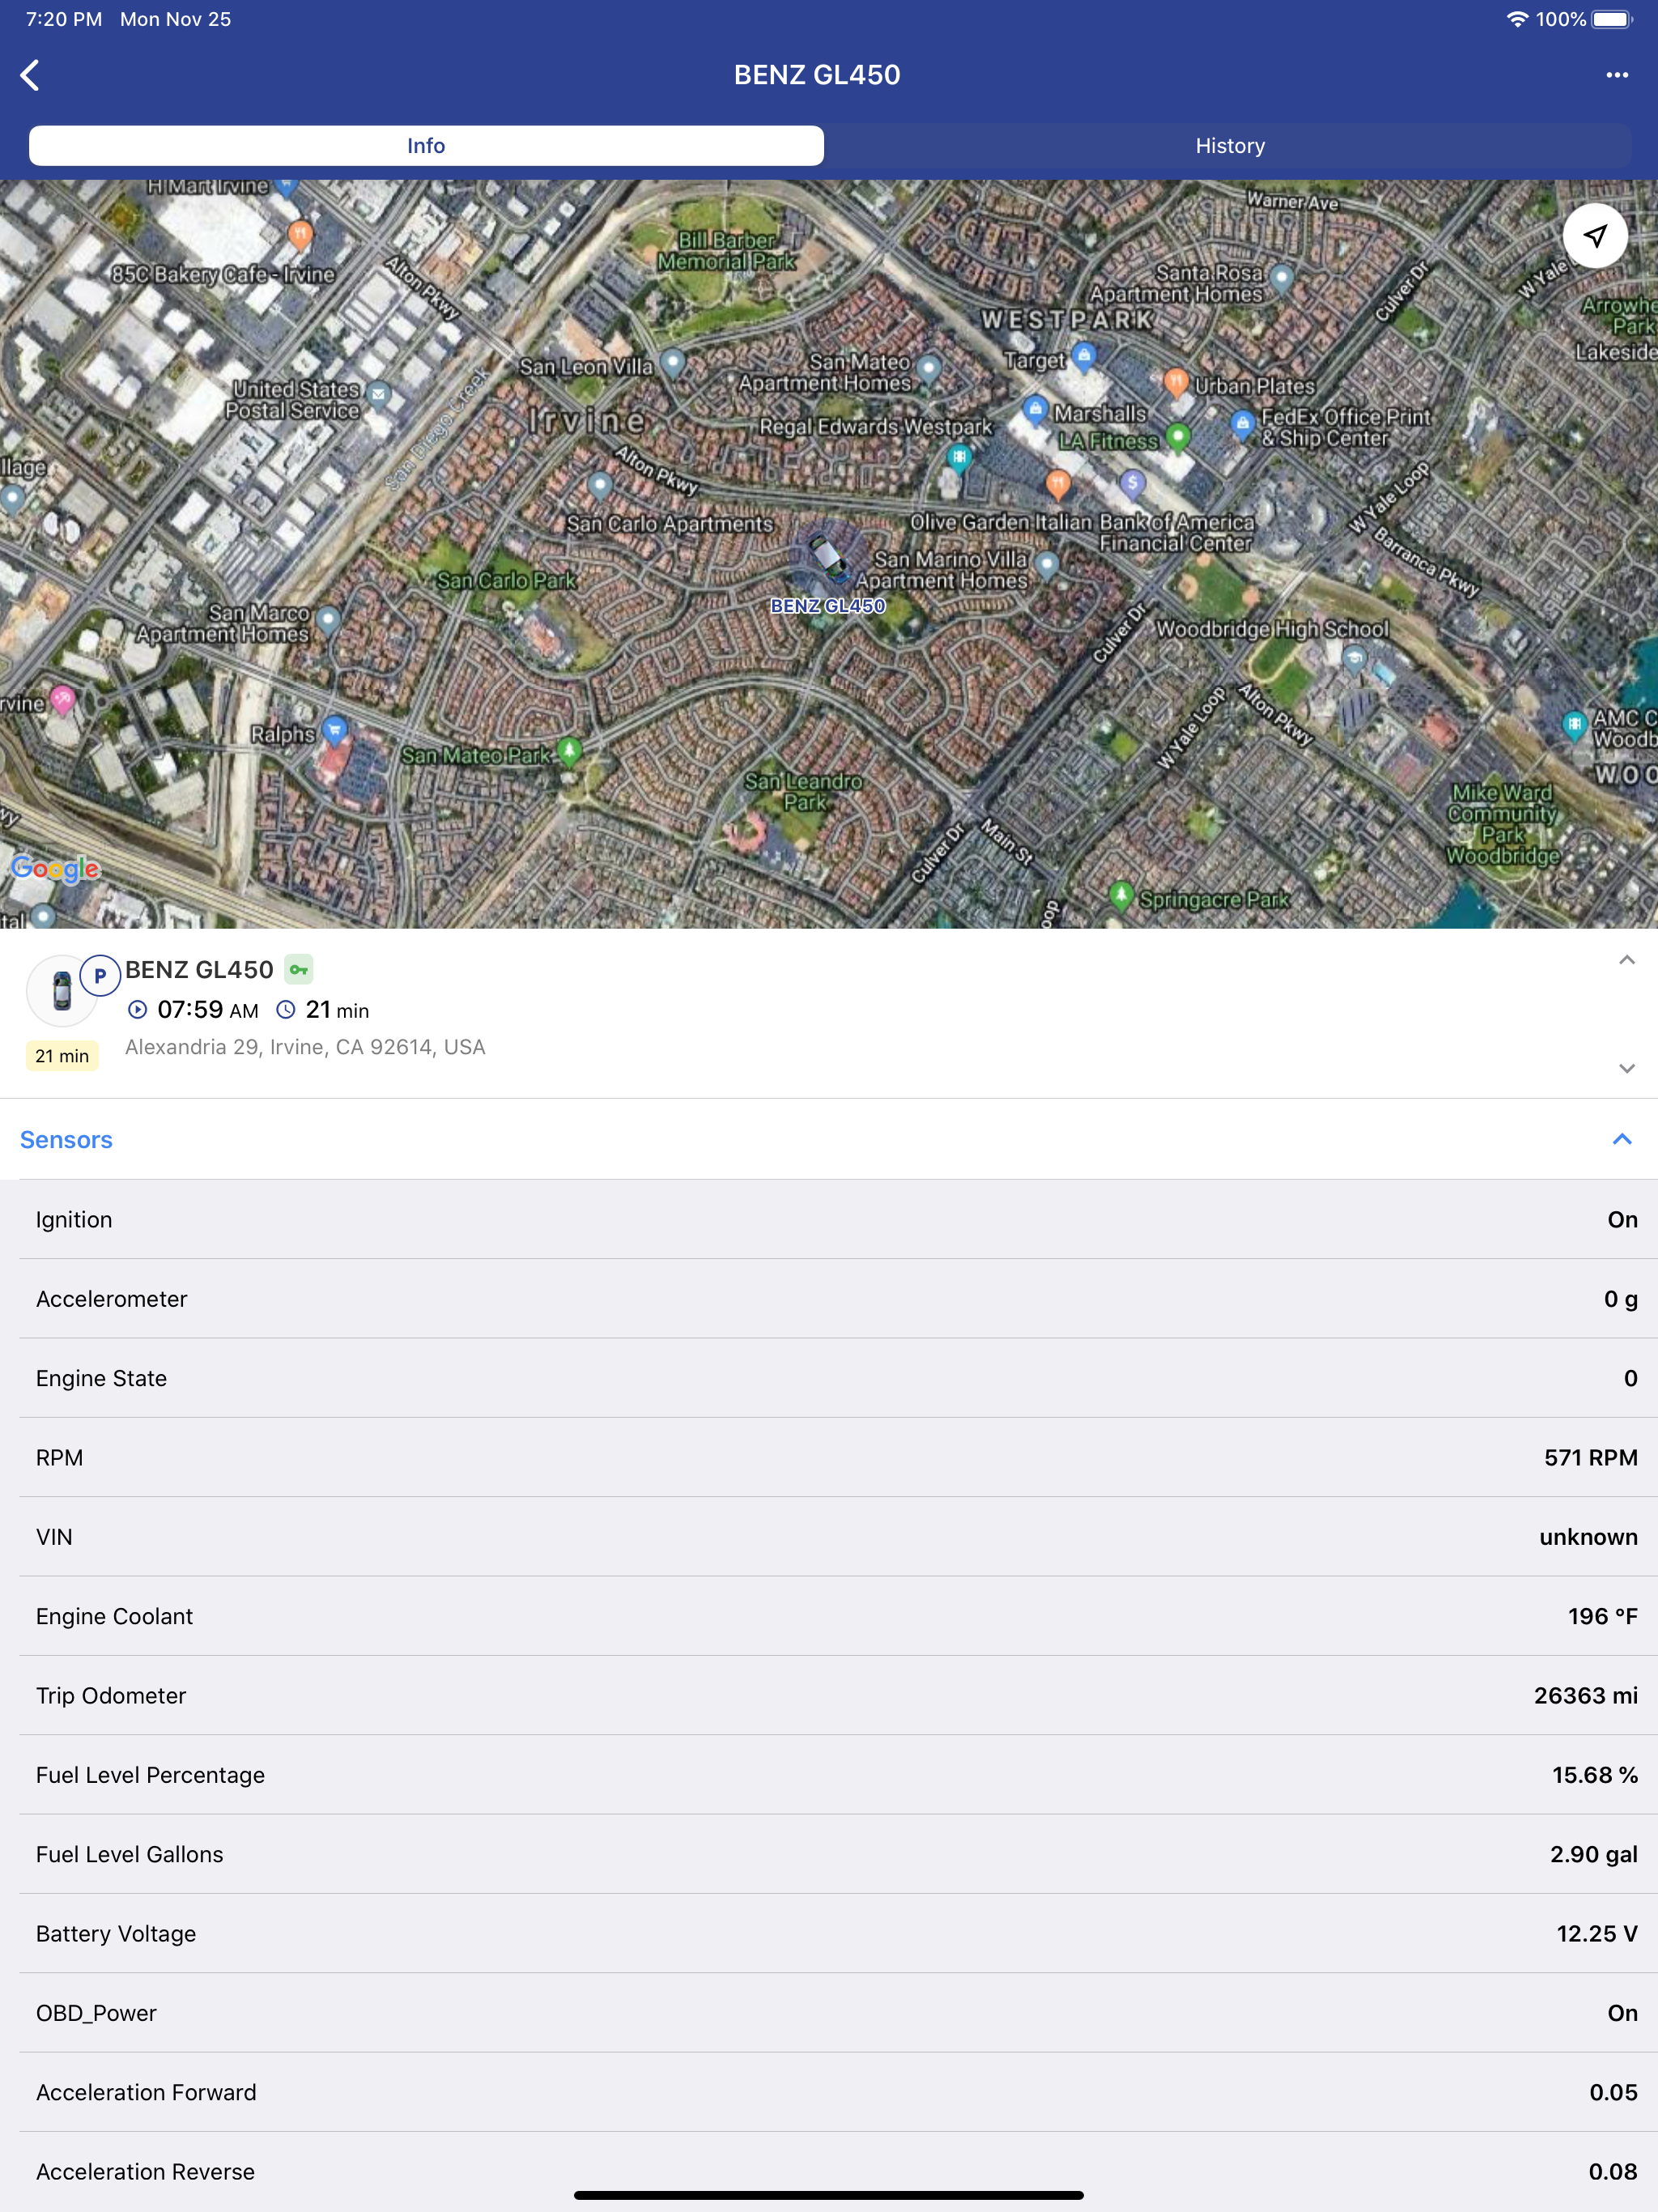This screenshot has height=2212, width=1658.
Task: Switch to the Info tab
Action: click(x=426, y=146)
